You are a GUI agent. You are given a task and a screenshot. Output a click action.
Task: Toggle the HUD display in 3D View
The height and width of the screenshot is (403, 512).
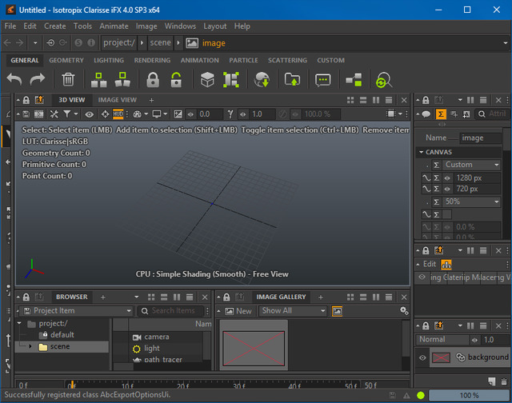click(x=118, y=114)
